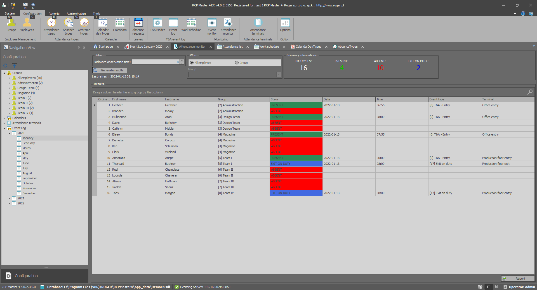Pin the Navigation View panel
Viewport: 537px width, 290px height.
pos(79,48)
